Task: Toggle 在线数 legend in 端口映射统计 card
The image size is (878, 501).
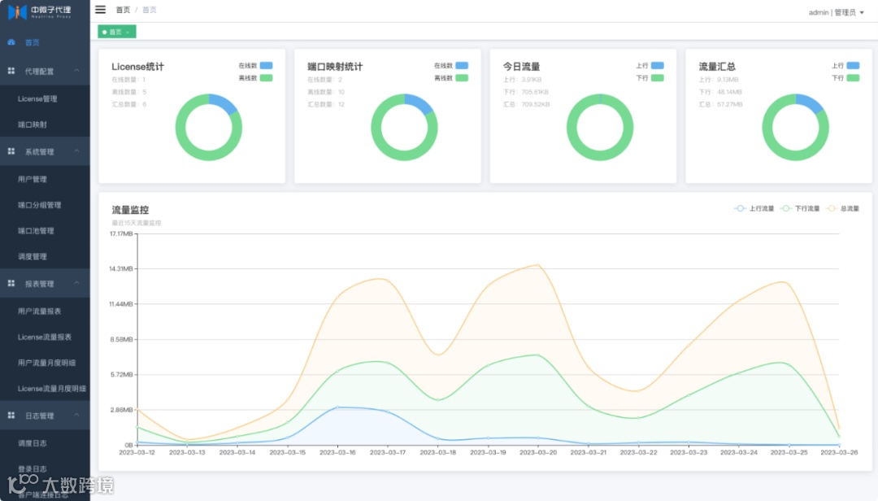Action: click(x=450, y=66)
